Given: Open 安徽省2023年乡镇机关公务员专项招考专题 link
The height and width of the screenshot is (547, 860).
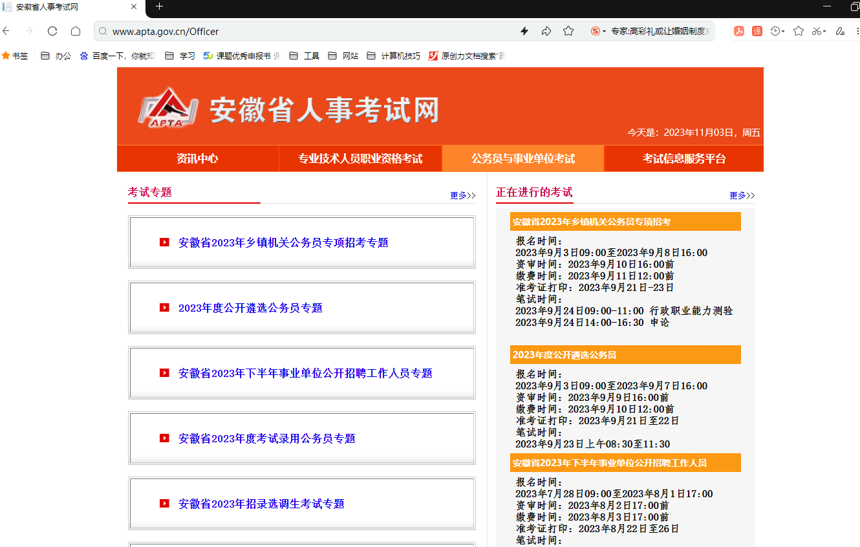Looking at the screenshot, I should tap(283, 242).
